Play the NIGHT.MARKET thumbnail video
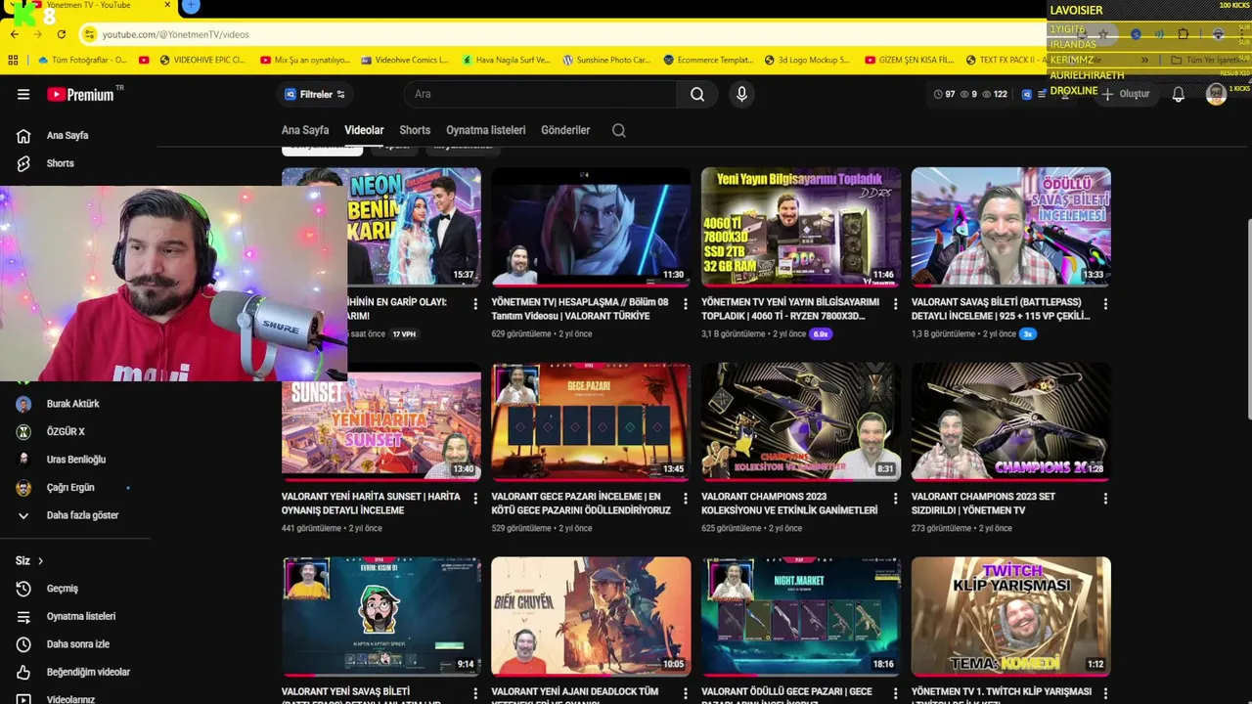The image size is (1252, 704). (x=801, y=616)
